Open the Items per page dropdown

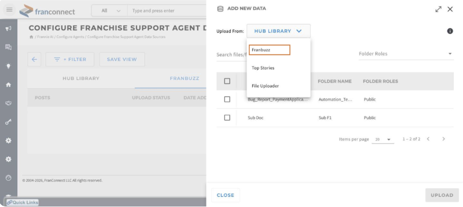[x=383, y=140]
